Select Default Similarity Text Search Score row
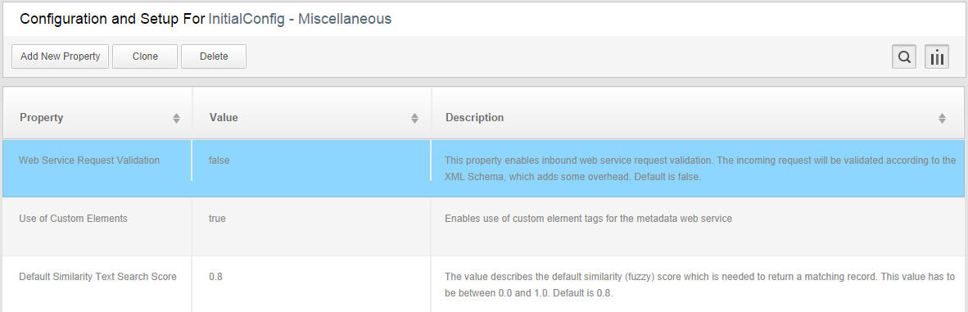Screen dimensions: 968x312 tap(483, 284)
